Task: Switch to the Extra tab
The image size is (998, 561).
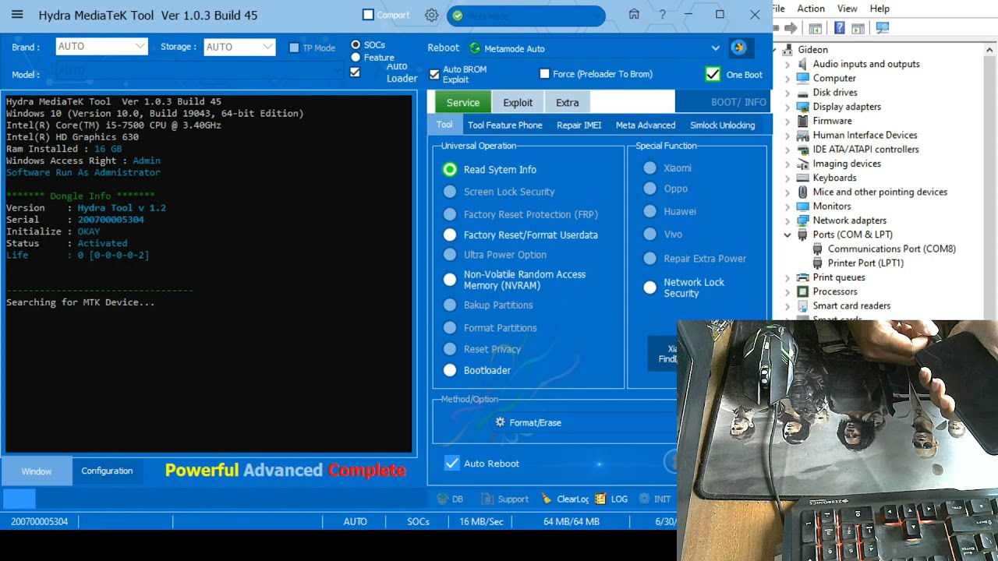Action: (568, 102)
